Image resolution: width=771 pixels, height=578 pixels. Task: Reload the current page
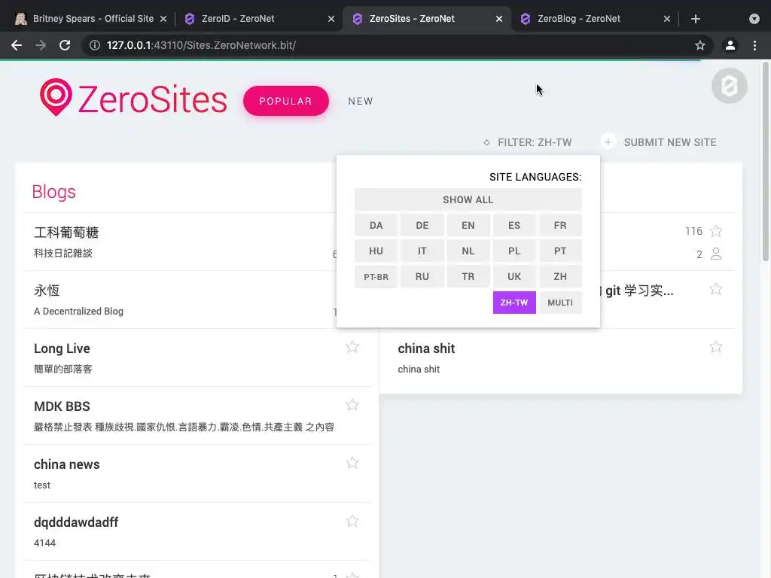65,45
